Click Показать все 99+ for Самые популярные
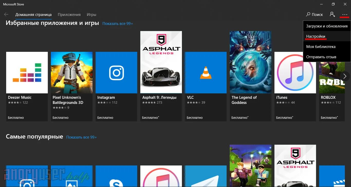 81,137
